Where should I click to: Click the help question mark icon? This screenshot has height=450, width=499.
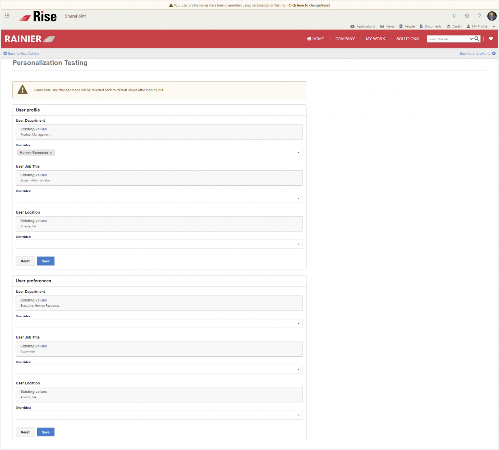click(479, 16)
